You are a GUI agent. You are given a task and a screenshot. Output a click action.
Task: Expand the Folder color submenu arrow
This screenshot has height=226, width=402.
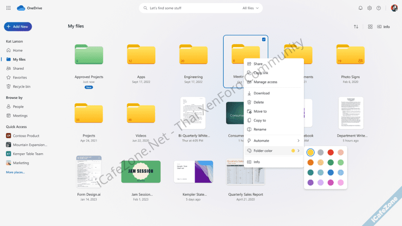[x=298, y=151]
